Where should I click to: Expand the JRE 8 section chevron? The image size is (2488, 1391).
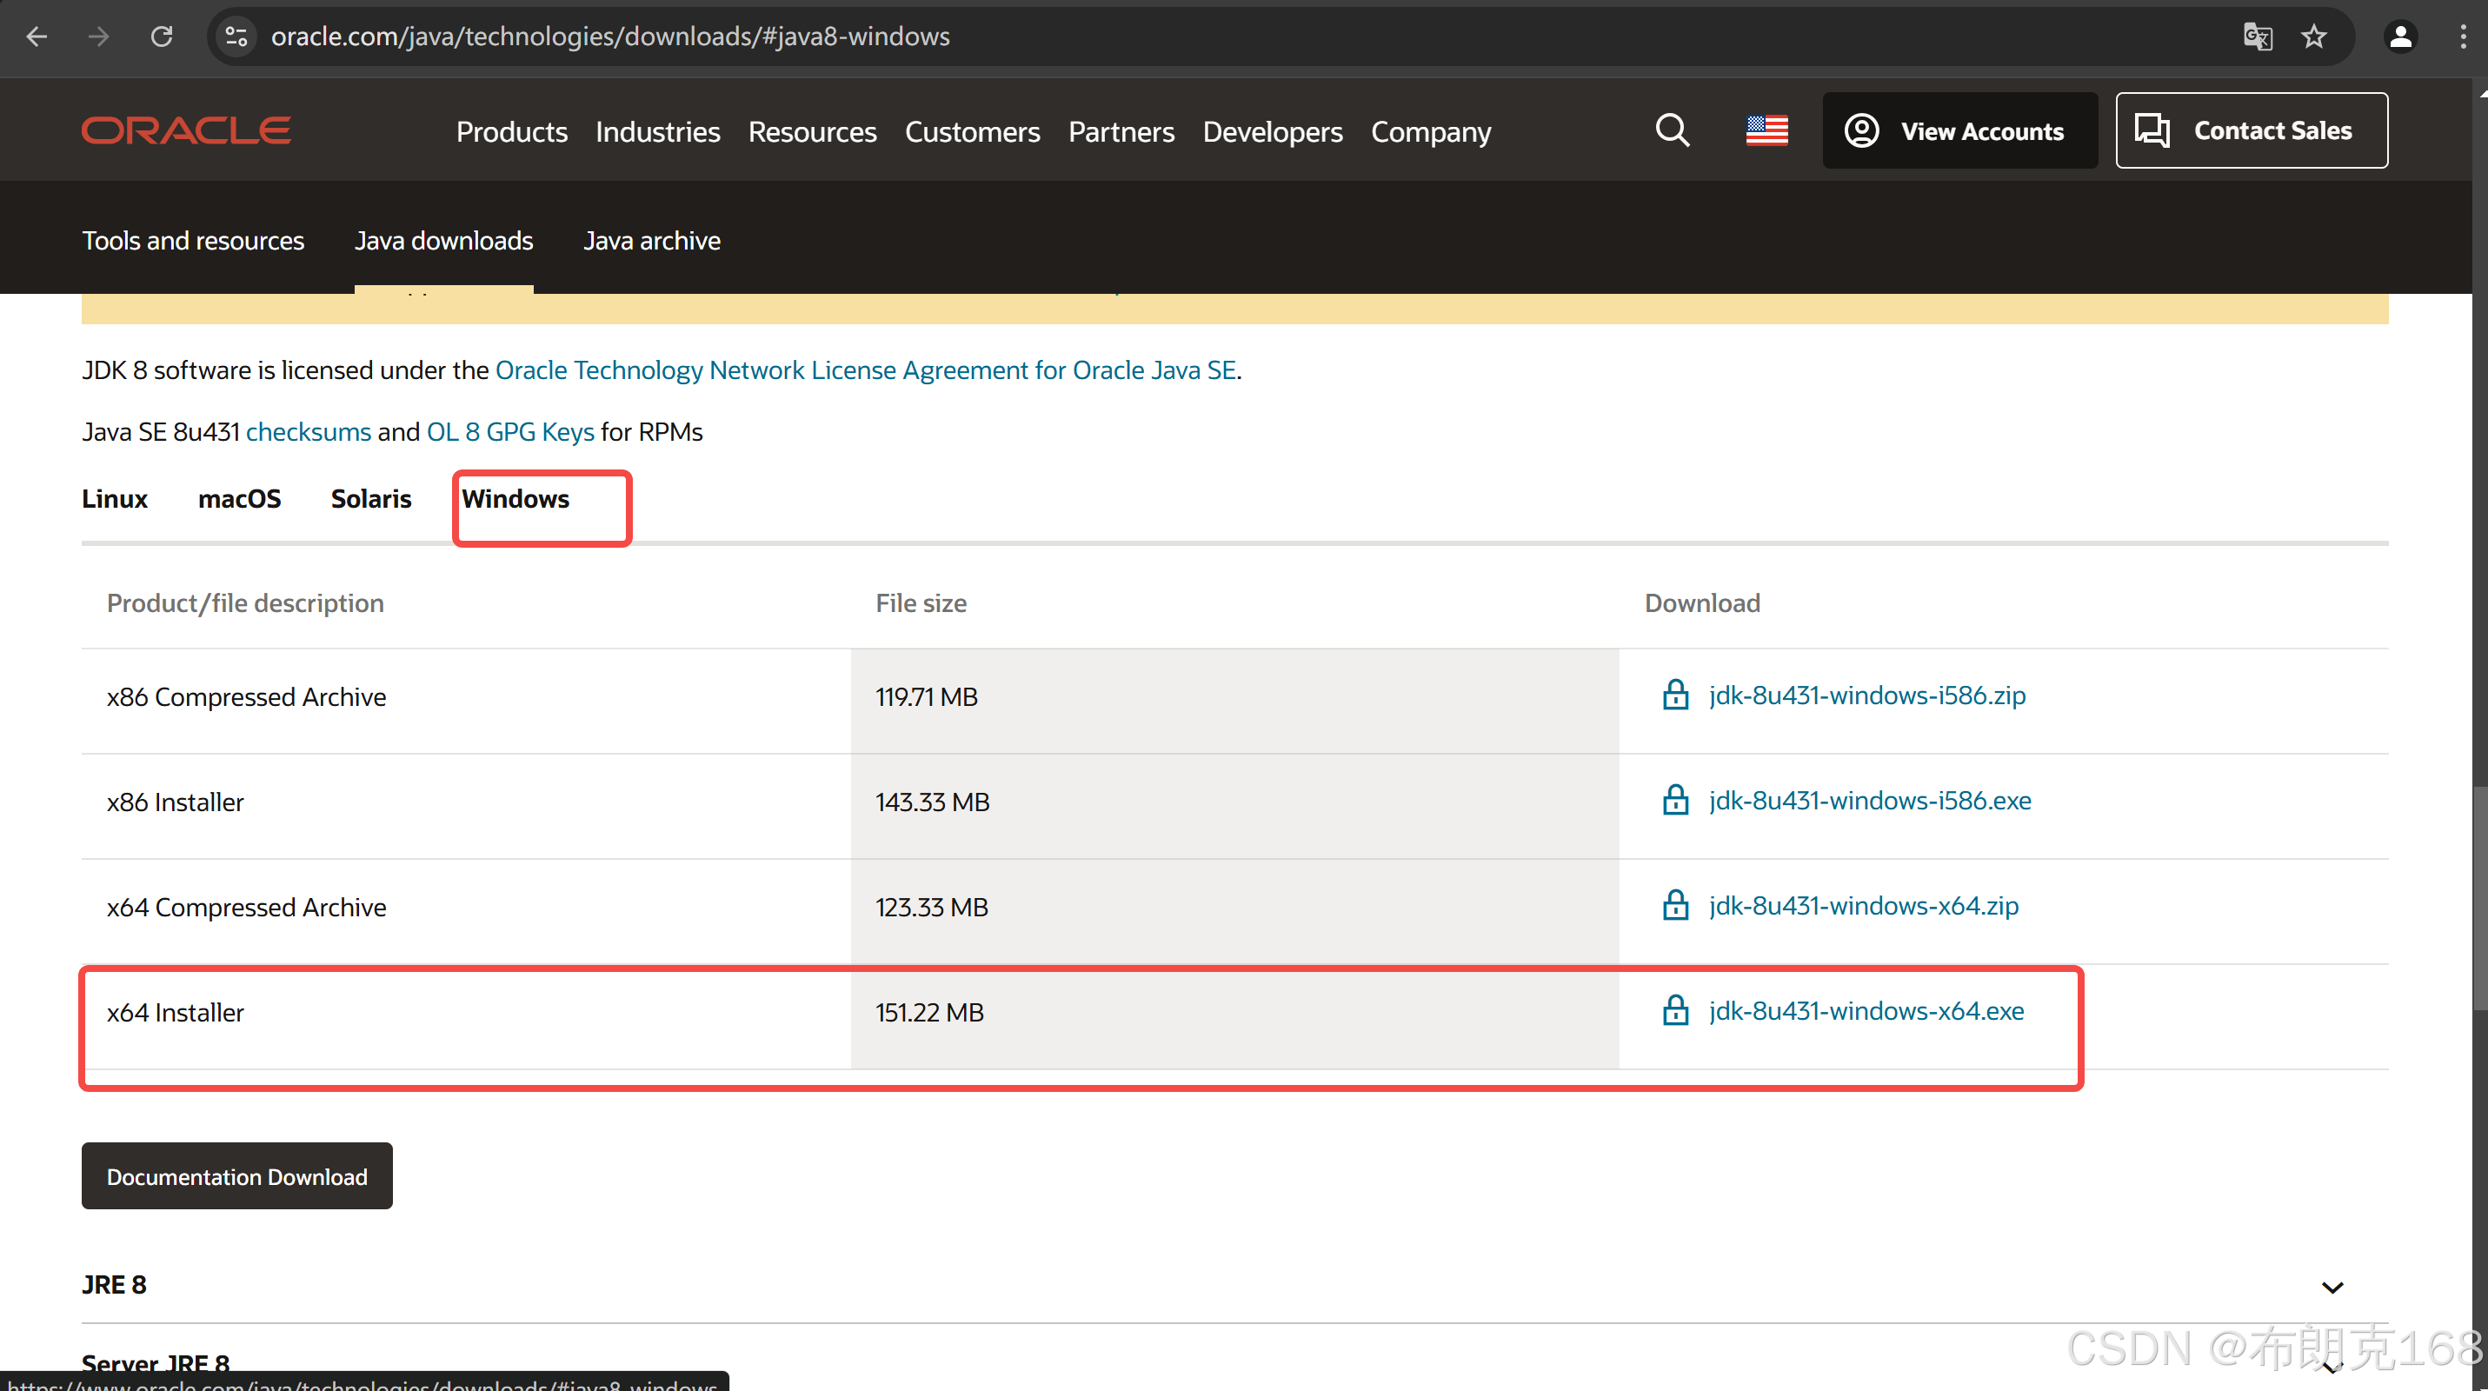pyautogui.click(x=2332, y=1287)
